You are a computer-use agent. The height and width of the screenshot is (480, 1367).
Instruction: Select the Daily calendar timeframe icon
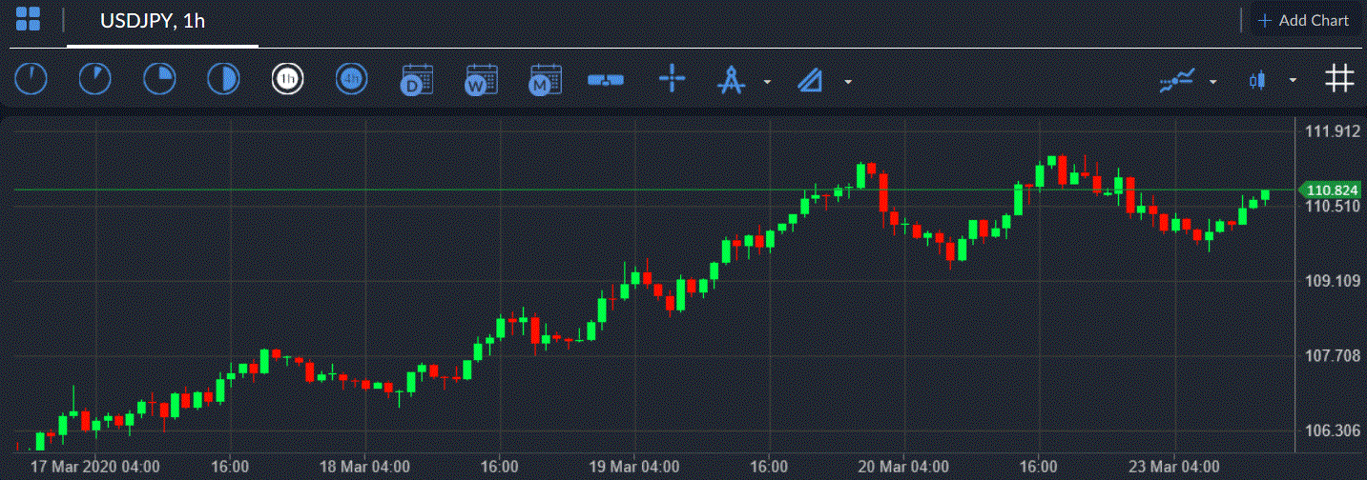pos(416,80)
